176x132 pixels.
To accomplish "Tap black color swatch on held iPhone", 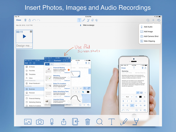I will [140, 97].
